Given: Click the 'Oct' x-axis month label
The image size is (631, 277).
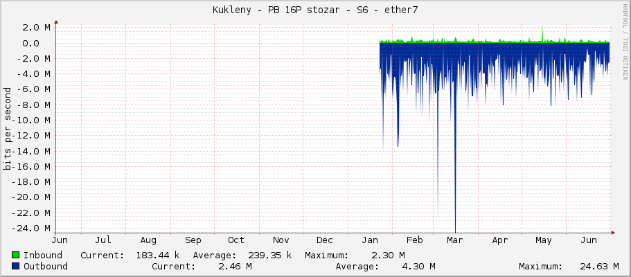Looking at the screenshot, I should (235, 240).
